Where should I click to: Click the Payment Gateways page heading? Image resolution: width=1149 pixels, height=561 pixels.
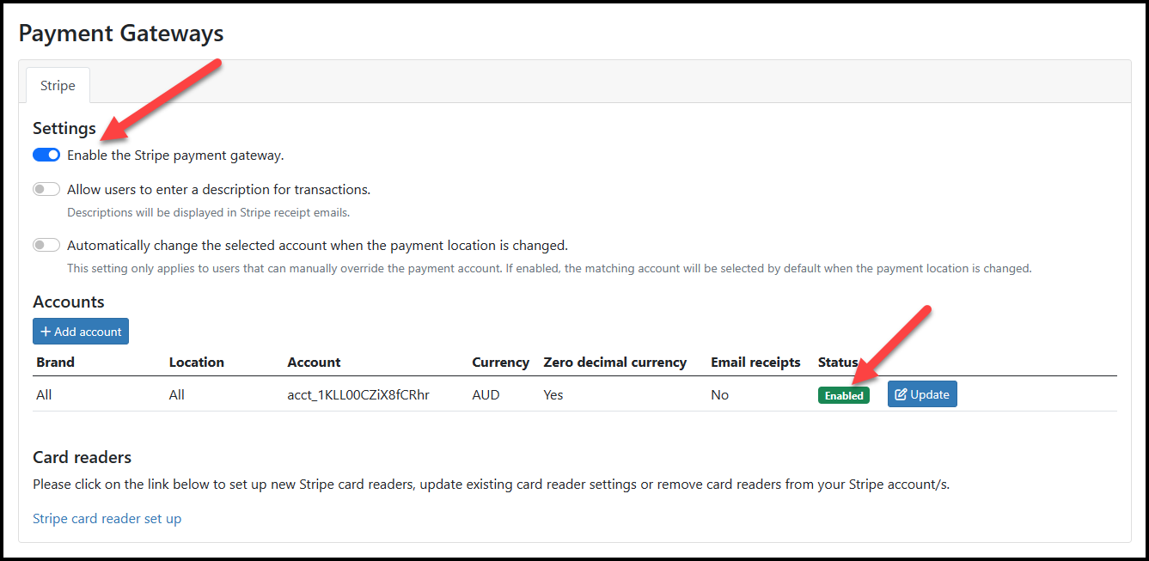(121, 34)
